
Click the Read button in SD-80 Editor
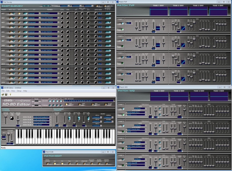[36, 101]
